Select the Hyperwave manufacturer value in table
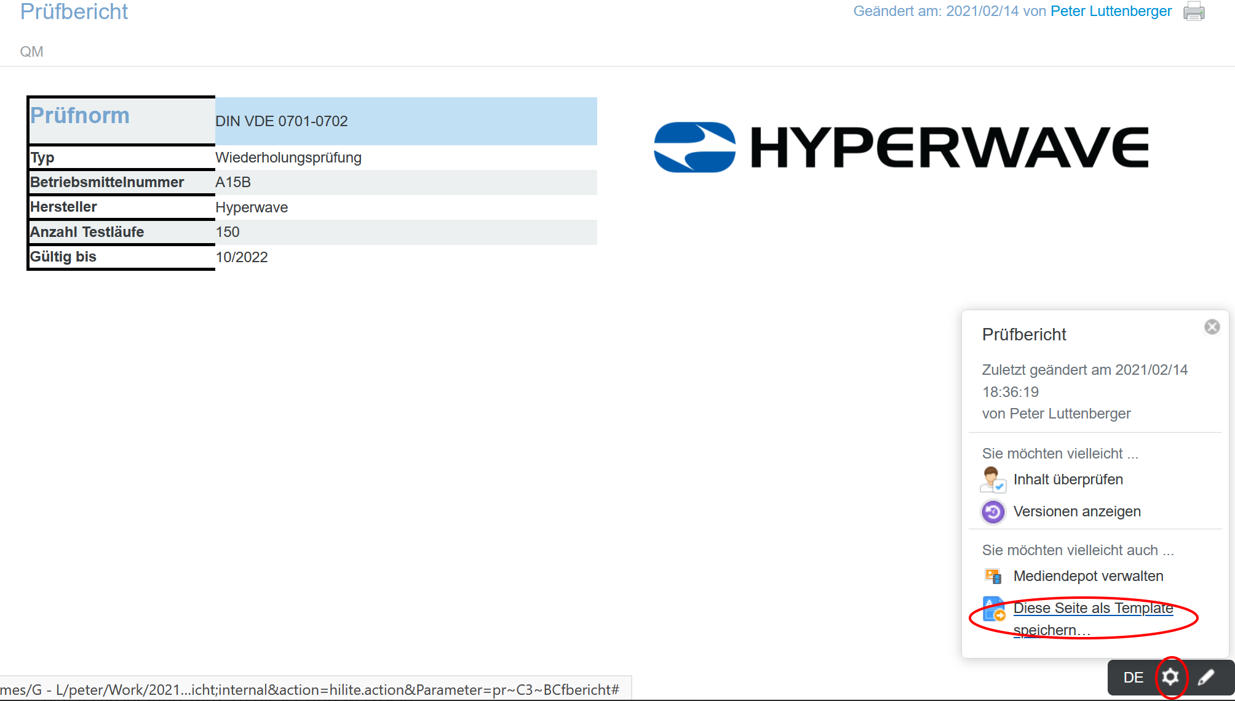Image resolution: width=1235 pixels, height=701 pixels. click(252, 207)
